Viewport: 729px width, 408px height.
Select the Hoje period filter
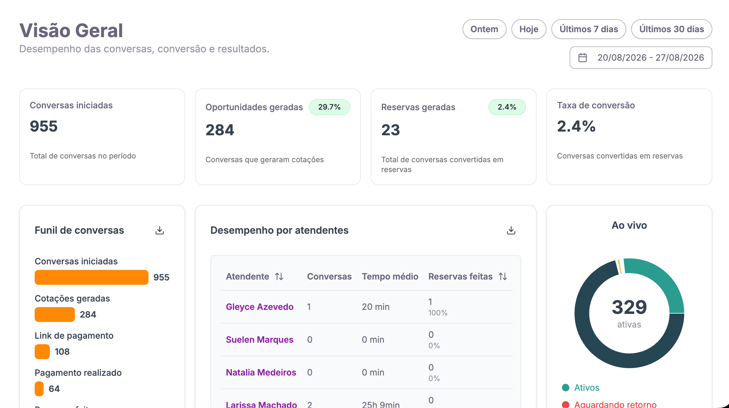click(529, 29)
